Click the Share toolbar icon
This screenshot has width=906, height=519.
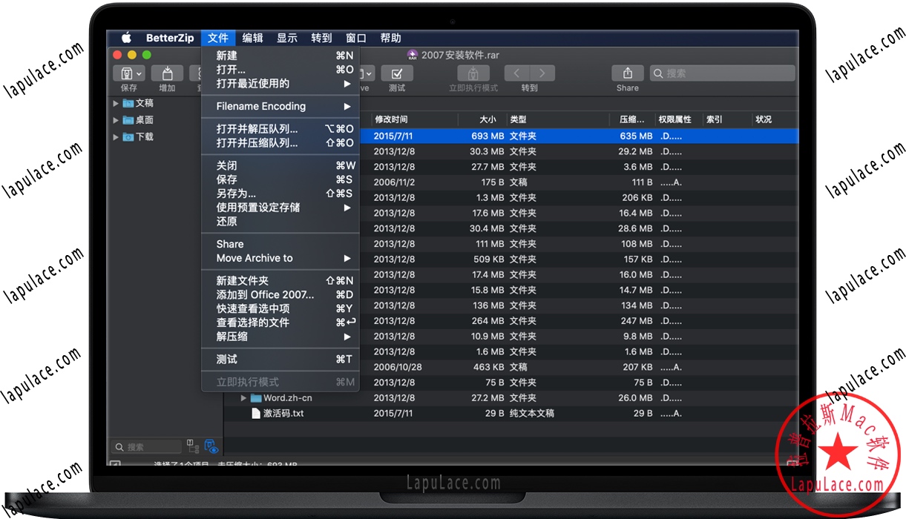628,73
